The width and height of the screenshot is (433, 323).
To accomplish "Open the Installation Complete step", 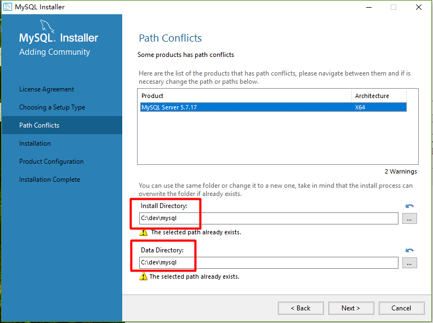I will (50, 180).
